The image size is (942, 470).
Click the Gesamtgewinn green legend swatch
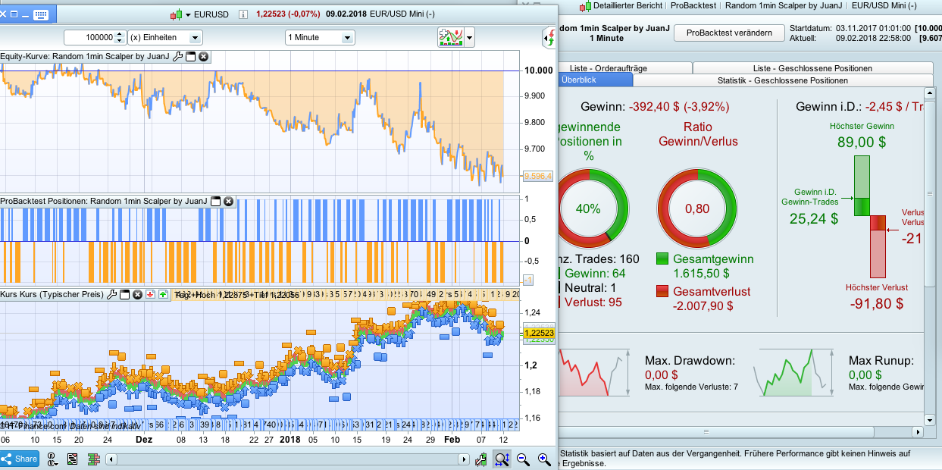click(x=662, y=259)
